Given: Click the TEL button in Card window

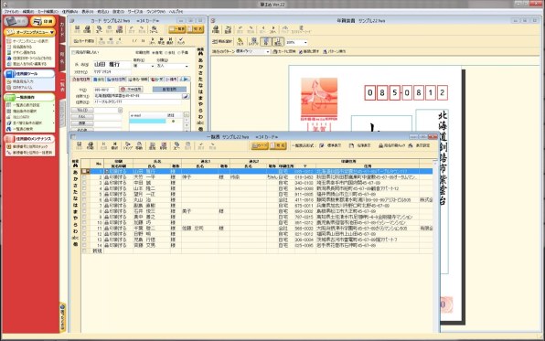Looking at the screenshot, I should tap(82, 111).
